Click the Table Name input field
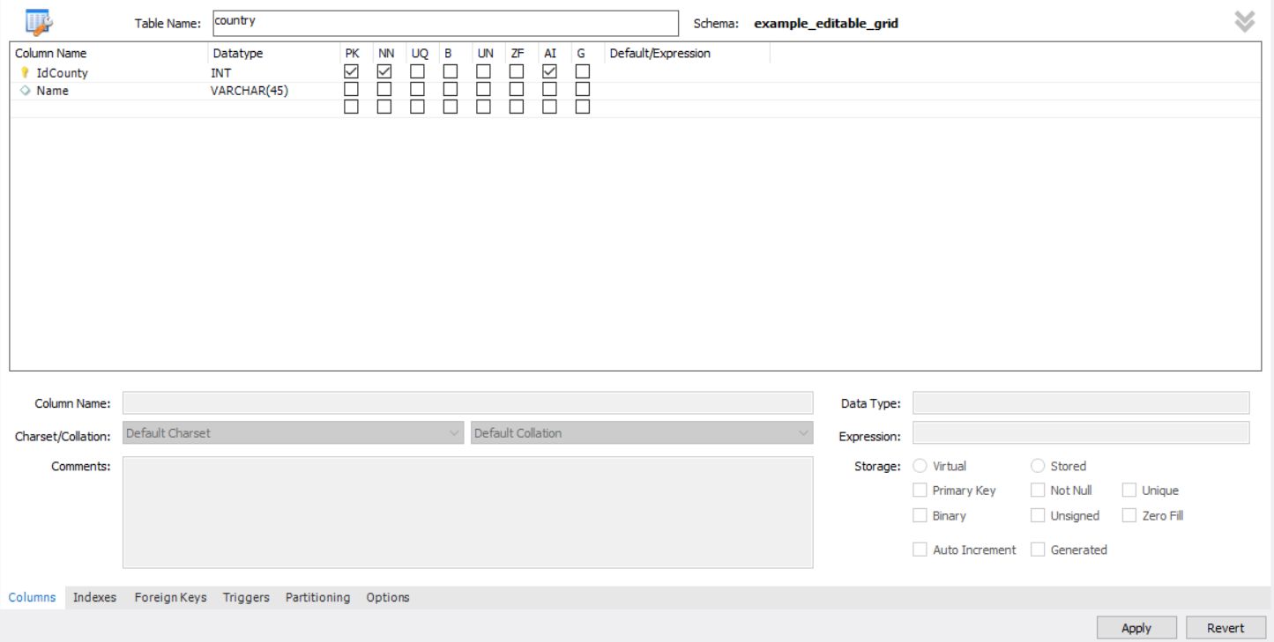Screen dimensions: 1274x642 click(x=445, y=23)
